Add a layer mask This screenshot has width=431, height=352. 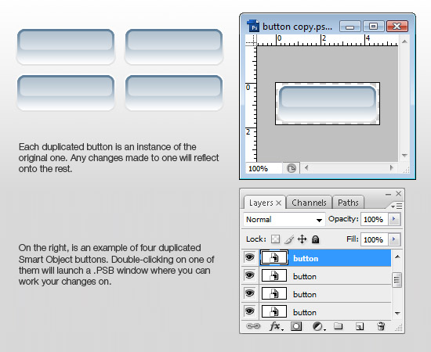pos(296,326)
